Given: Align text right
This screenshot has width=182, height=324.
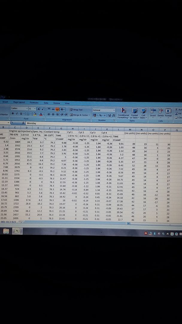Looking at the screenshot, I should 57,115.
